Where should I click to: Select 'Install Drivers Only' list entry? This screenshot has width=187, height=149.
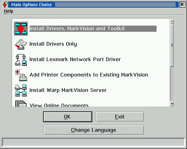click(53, 44)
